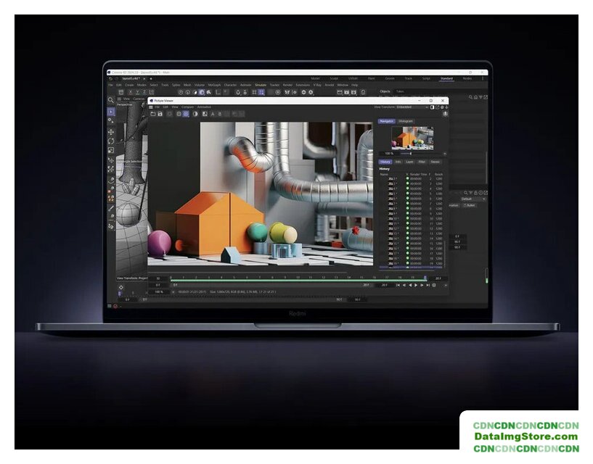
Task: Click the search magnifier icon in left toolbar
Action: pos(111,100)
